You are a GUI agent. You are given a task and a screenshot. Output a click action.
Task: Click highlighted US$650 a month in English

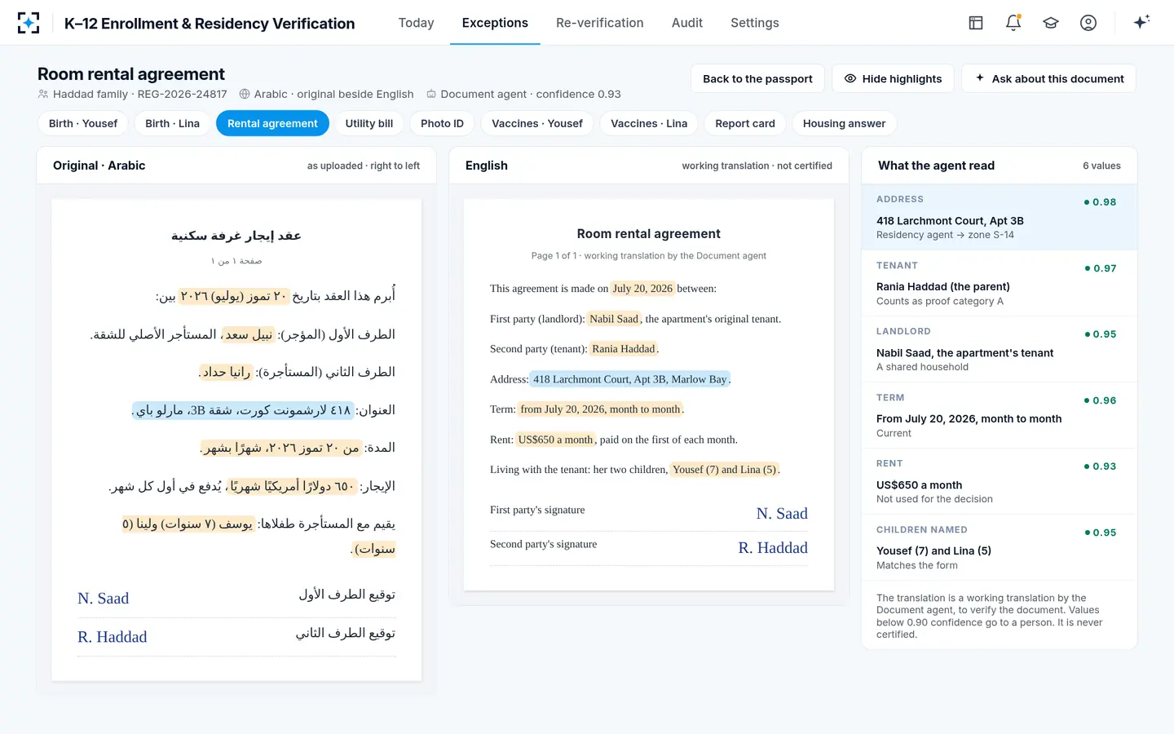pos(556,440)
